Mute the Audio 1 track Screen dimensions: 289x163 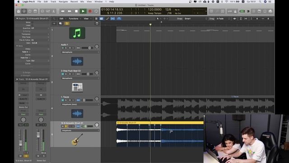click(63, 48)
